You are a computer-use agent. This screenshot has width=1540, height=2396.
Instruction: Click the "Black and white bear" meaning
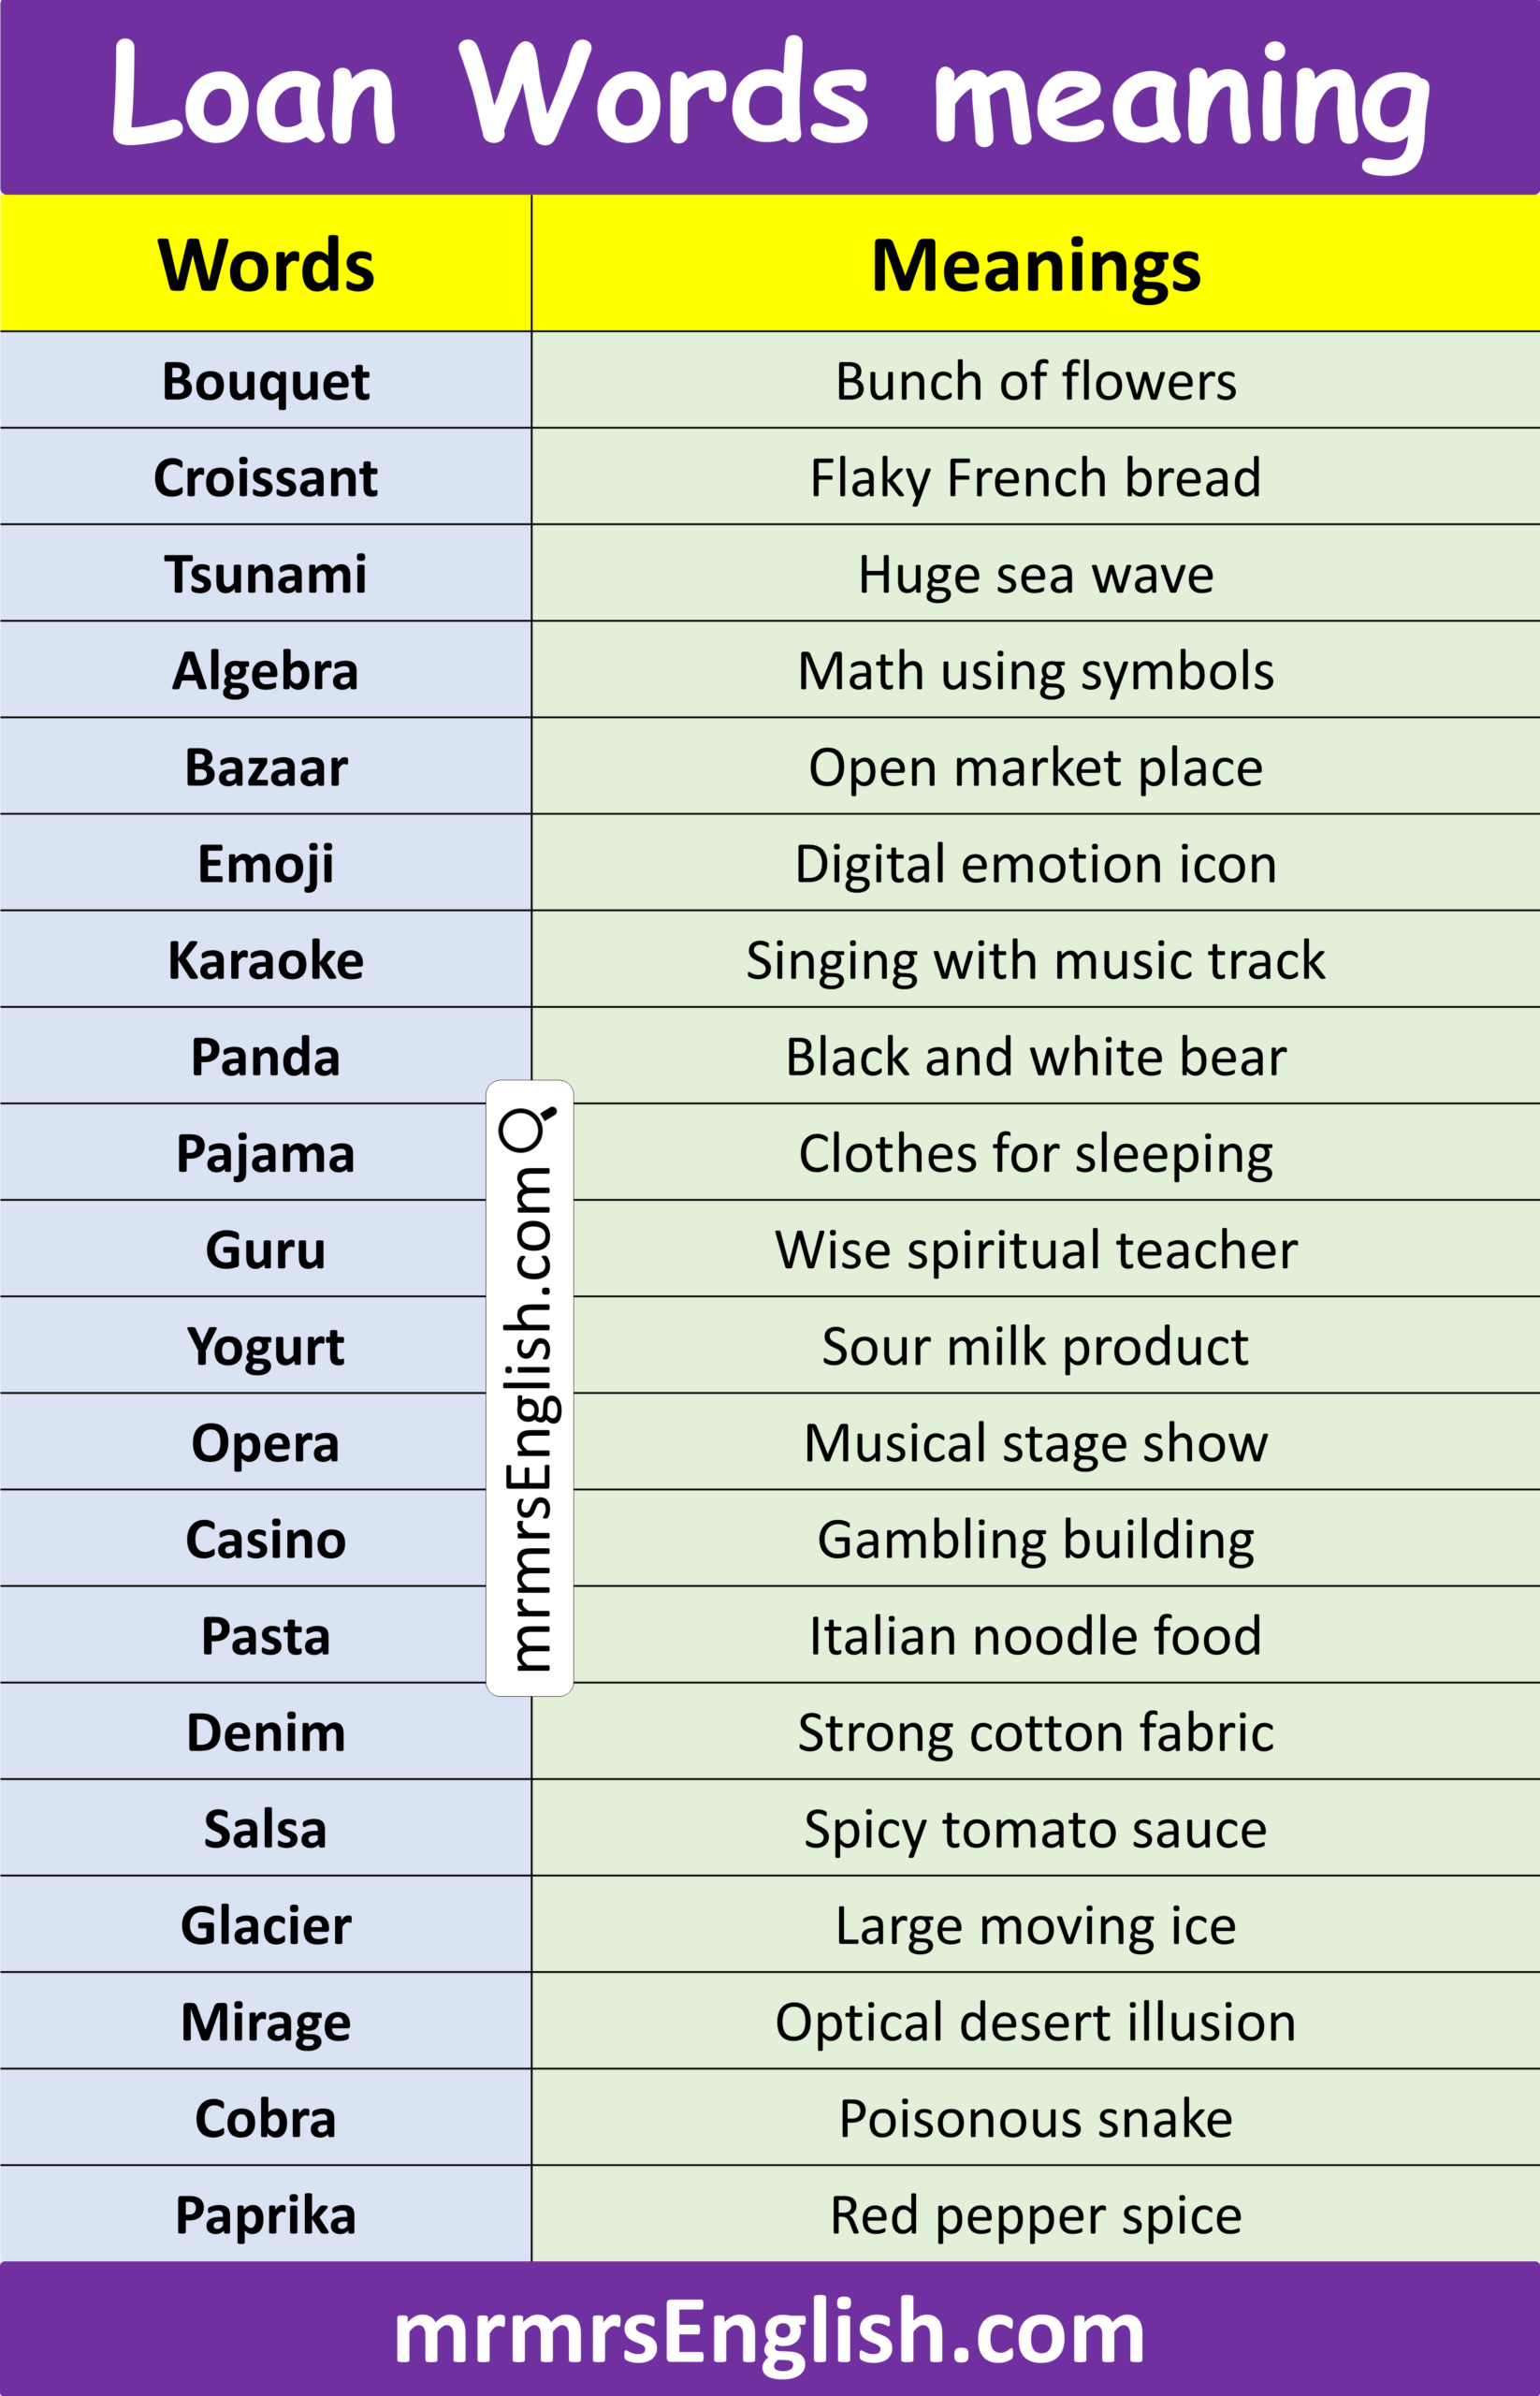coord(1035,1057)
